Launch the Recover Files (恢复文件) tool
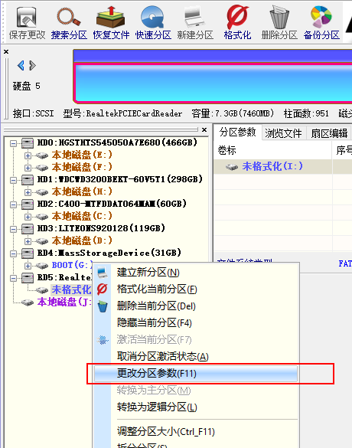352x448 pixels. click(x=111, y=23)
